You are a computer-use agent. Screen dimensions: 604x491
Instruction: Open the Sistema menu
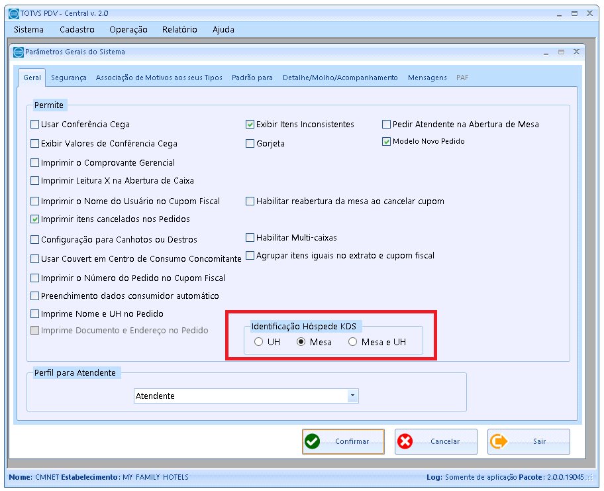(28, 30)
